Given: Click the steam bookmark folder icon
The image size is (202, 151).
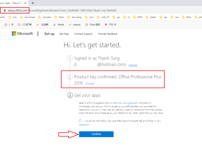Looking at the screenshot, I should click(147, 17).
